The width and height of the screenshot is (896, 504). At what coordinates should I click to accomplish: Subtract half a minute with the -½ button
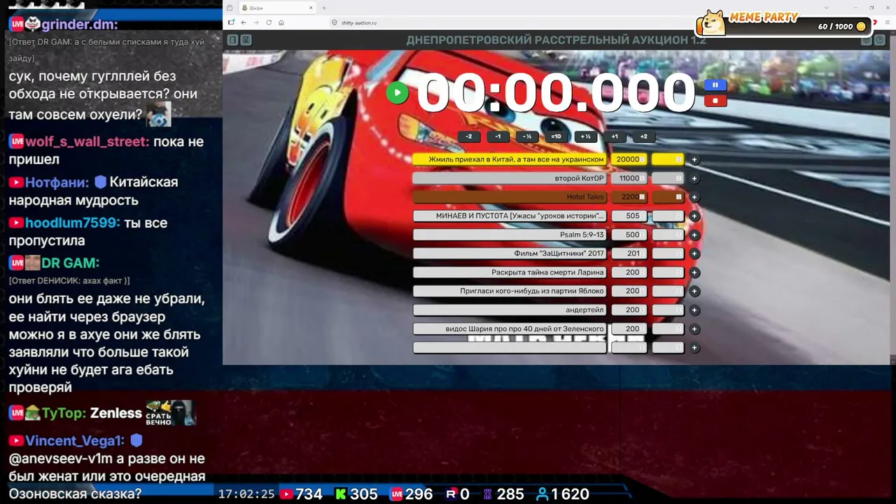[527, 136]
